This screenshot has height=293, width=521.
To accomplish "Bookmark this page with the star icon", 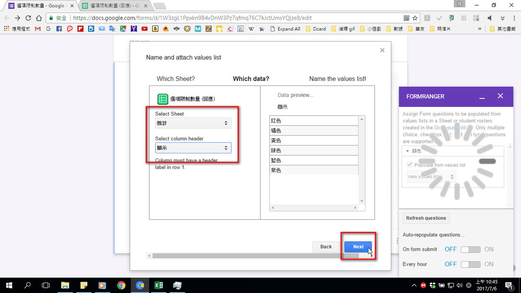I will coord(415,18).
